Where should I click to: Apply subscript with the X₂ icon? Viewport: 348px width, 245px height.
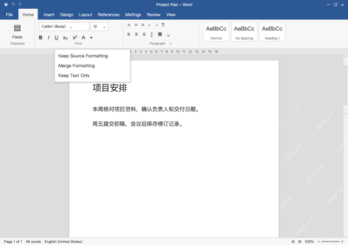65,37
